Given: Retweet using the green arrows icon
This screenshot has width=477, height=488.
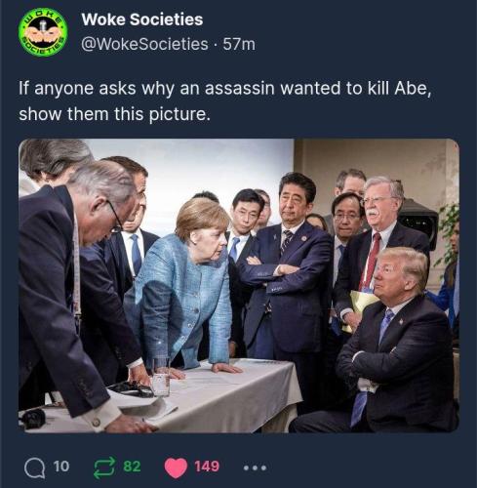Looking at the screenshot, I should pyautogui.click(x=104, y=468).
